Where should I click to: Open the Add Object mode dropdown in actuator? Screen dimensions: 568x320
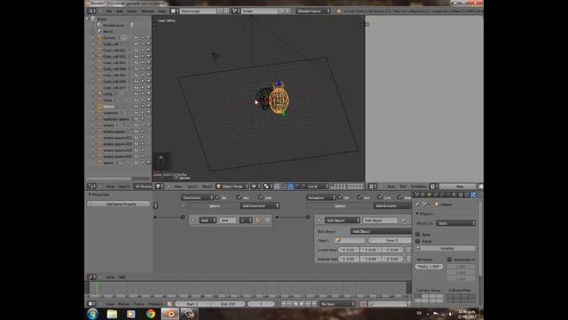pyautogui.click(x=381, y=231)
